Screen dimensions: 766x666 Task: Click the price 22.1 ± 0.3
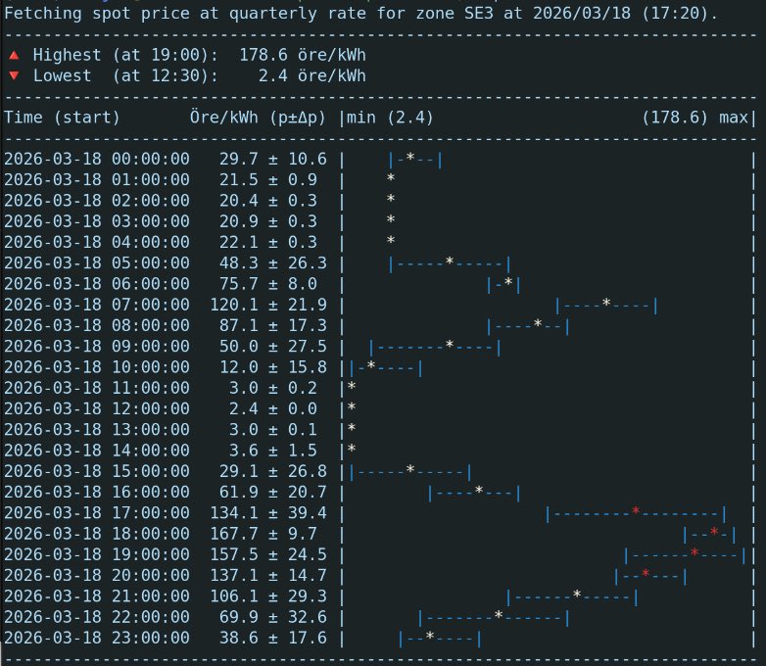268,242
